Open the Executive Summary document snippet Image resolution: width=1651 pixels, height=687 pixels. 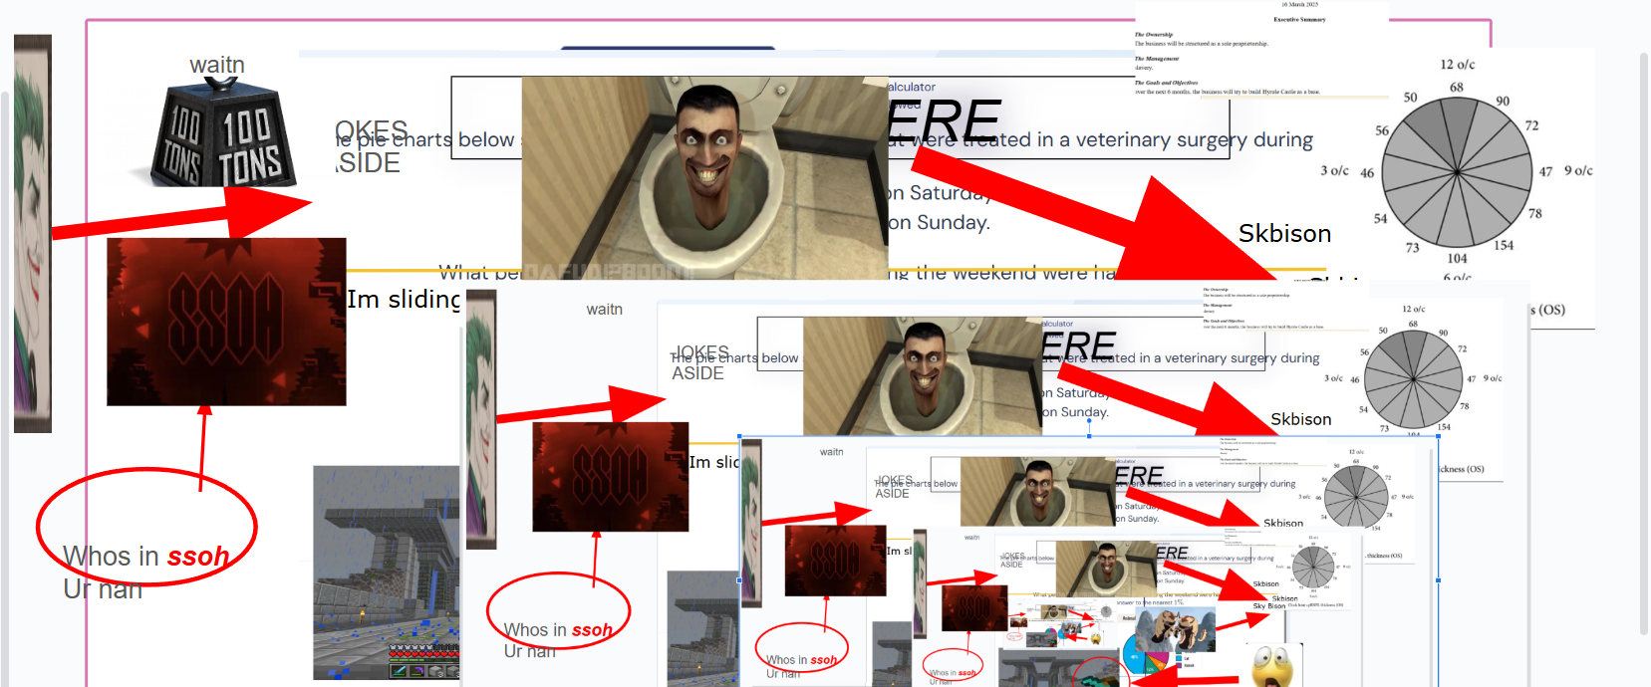click(x=1260, y=50)
